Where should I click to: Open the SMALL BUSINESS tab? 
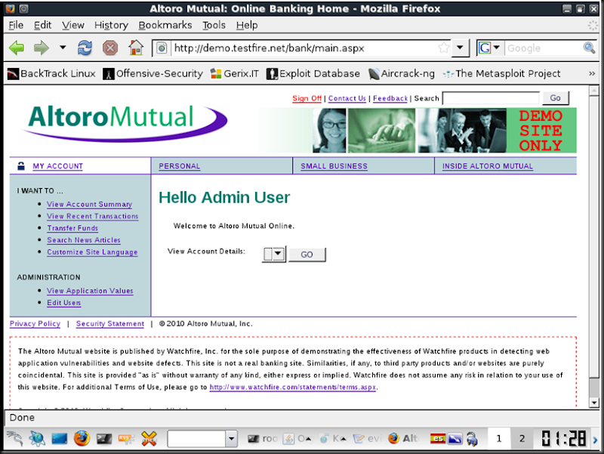[x=334, y=166]
